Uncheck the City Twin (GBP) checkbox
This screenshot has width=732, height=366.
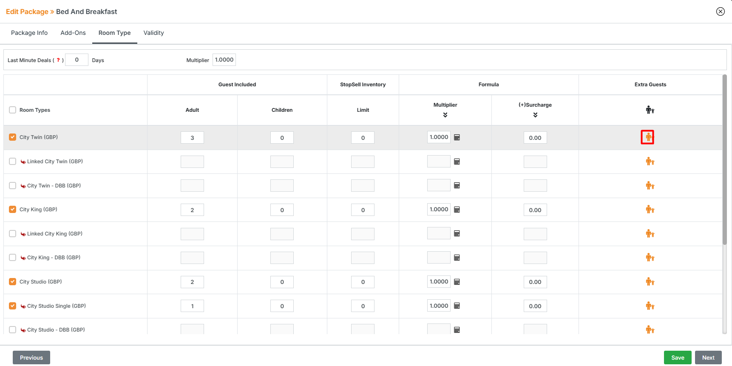[13, 137]
